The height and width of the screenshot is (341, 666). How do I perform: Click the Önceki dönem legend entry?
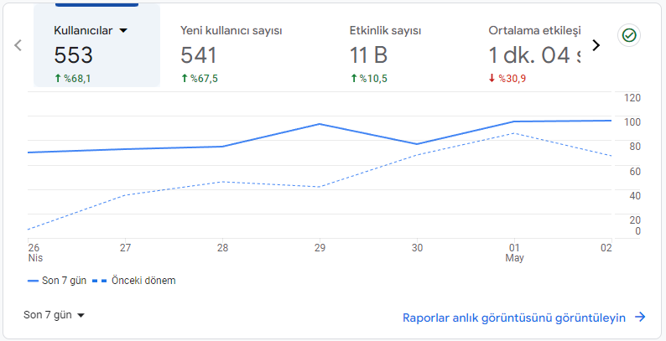[134, 281]
